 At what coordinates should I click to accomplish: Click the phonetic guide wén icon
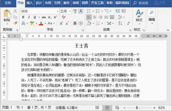[x=75, y=11]
